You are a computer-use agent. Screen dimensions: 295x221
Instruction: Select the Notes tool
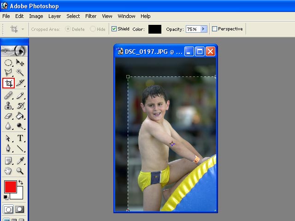pos(8,161)
